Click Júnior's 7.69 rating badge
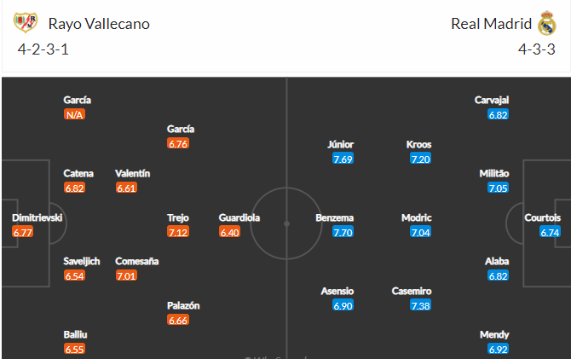The height and width of the screenshot is (359, 571). 343,159
